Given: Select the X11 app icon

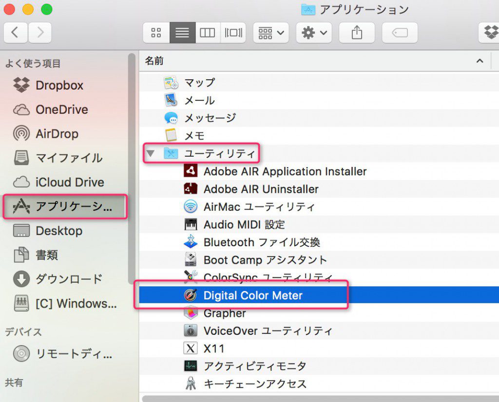Looking at the screenshot, I should (x=191, y=348).
